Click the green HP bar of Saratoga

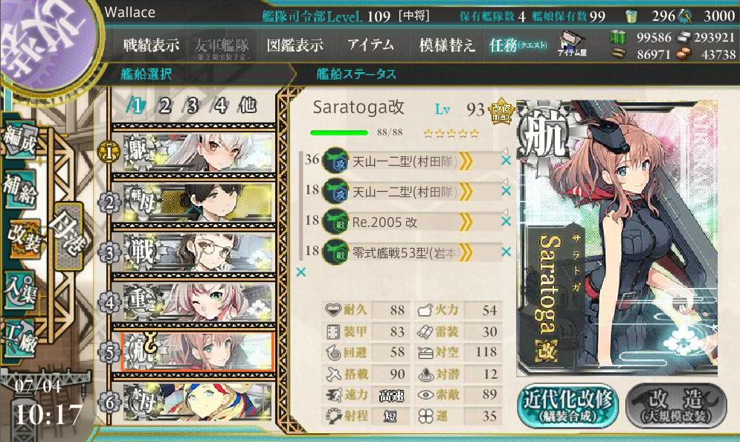(x=339, y=132)
